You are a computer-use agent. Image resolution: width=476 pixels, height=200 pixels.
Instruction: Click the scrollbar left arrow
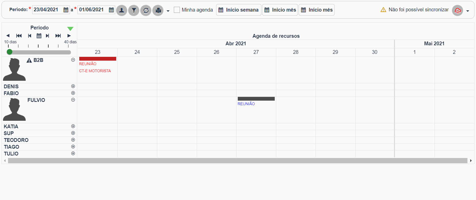(5, 161)
